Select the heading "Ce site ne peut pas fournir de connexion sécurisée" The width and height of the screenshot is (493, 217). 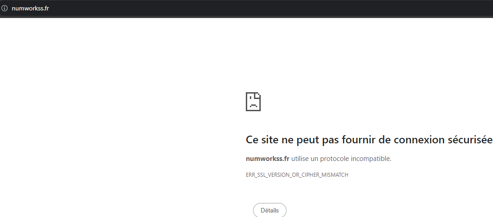pyautogui.click(x=369, y=140)
